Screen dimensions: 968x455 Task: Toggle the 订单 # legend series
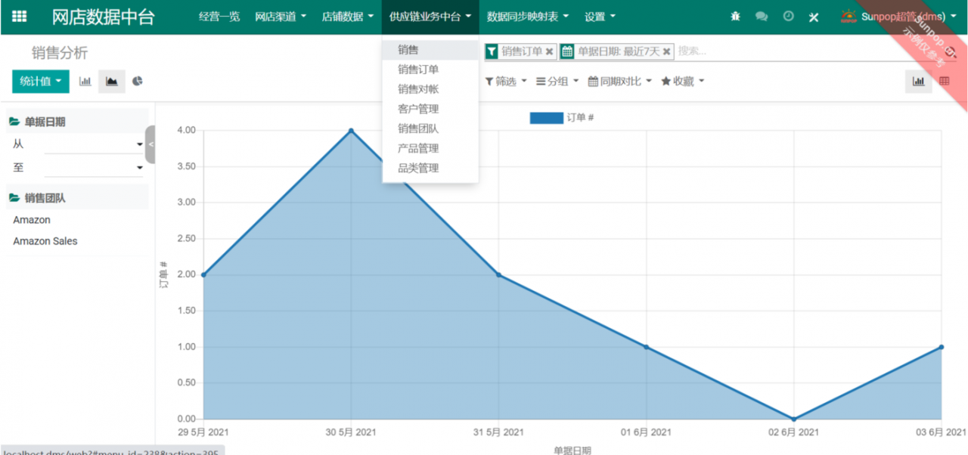[x=561, y=118]
